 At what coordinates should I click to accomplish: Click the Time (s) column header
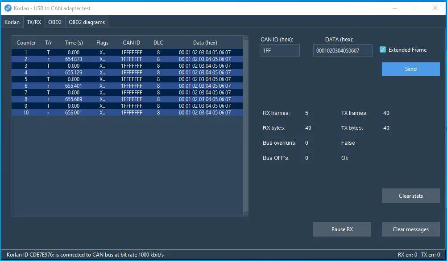tap(73, 42)
